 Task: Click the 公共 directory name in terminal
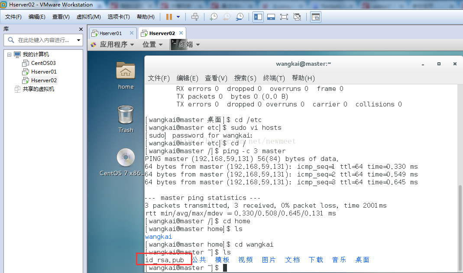pyautogui.click(x=199, y=260)
